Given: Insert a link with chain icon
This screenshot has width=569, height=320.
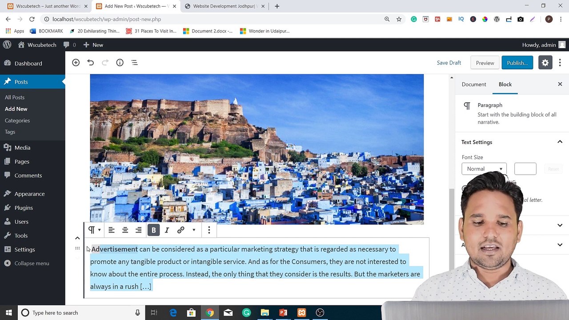Looking at the screenshot, I should [x=180, y=230].
